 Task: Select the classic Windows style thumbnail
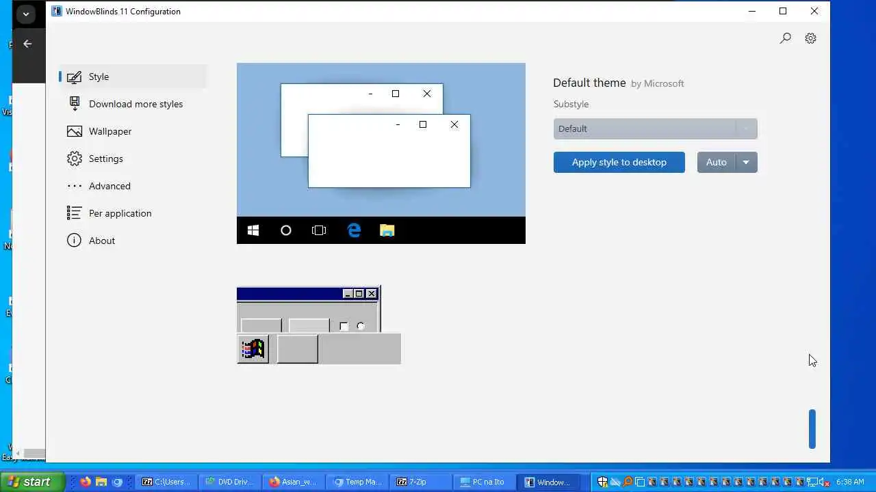319,325
